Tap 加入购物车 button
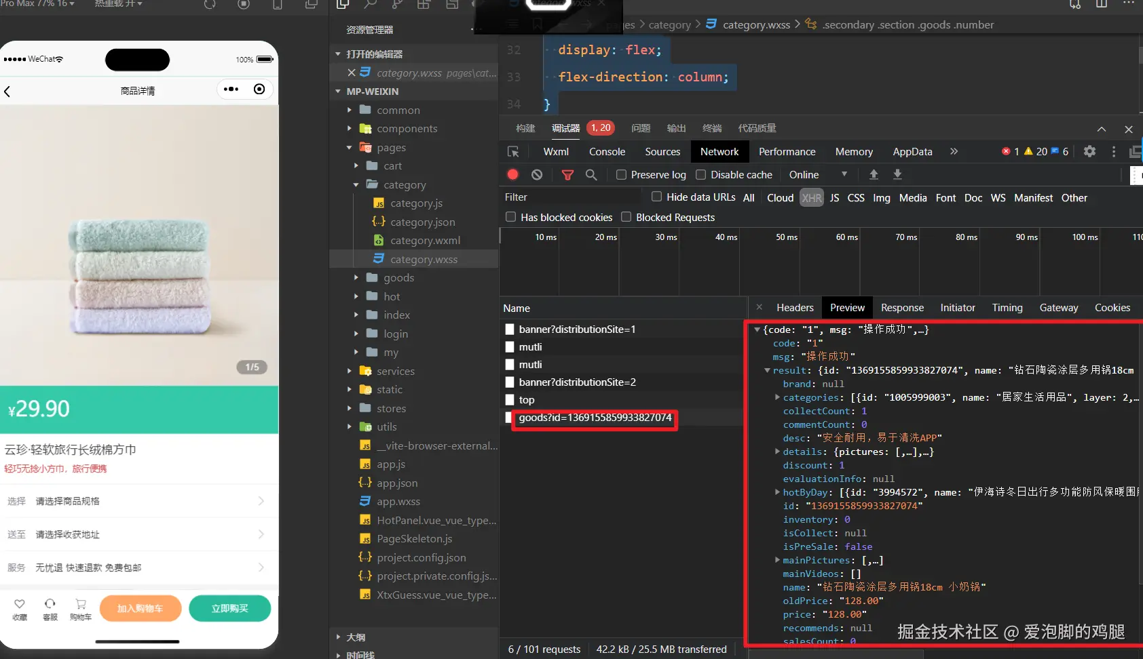This screenshot has width=1143, height=659. (x=140, y=608)
